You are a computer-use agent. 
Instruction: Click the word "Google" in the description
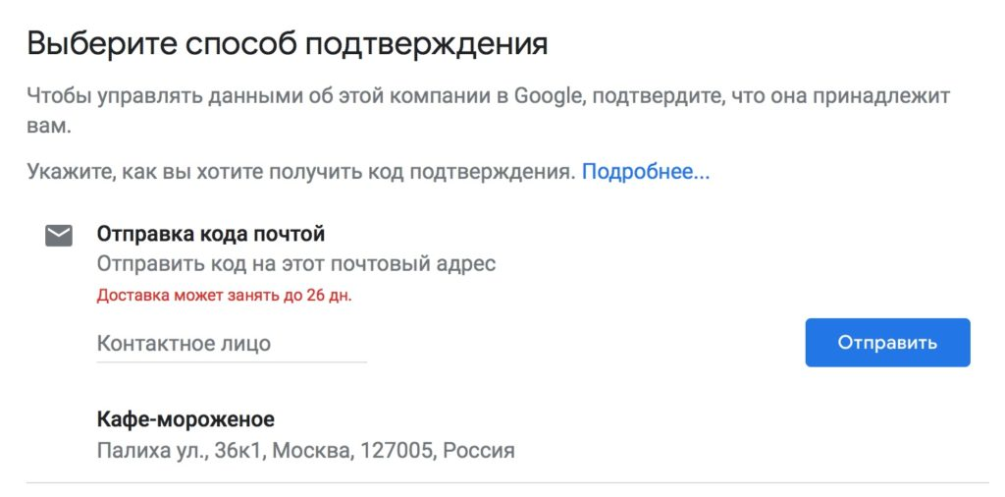point(545,96)
